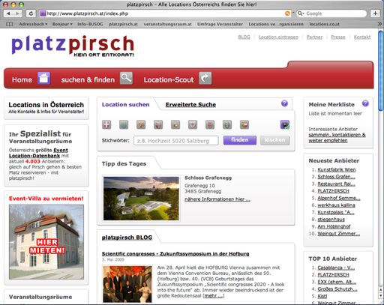The height and width of the screenshot is (305, 384).
Task: Open the Schloss Grafenegg photo
Action: pyautogui.click(x=141, y=199)
